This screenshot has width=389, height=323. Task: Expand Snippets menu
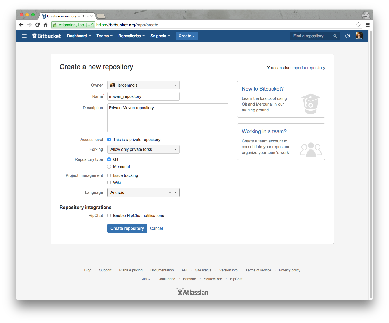(x=160, y=36)
